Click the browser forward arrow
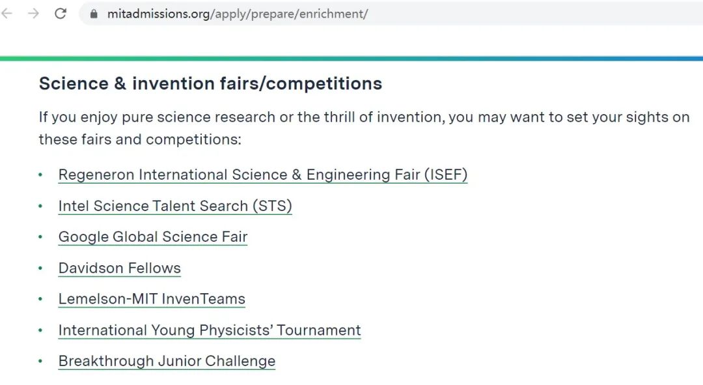Screen dimensions: 703x385 34,14
